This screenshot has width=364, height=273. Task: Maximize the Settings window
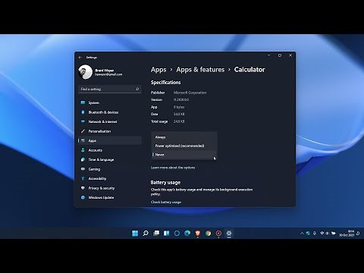coord(280,55)
